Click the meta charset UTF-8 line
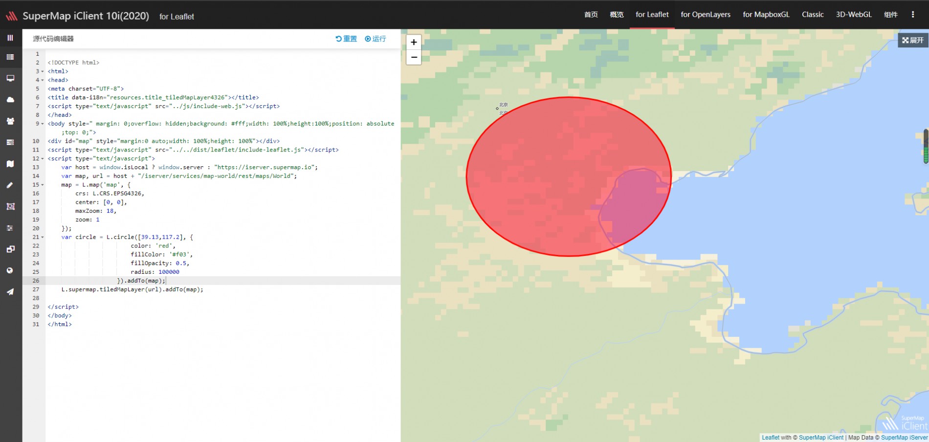Image resolution: width=929 pixels, height=442 pixels. tap(86, 89)
